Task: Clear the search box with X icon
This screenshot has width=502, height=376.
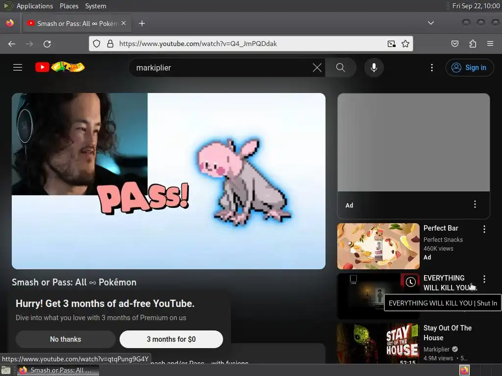Action: coord(317,68)
